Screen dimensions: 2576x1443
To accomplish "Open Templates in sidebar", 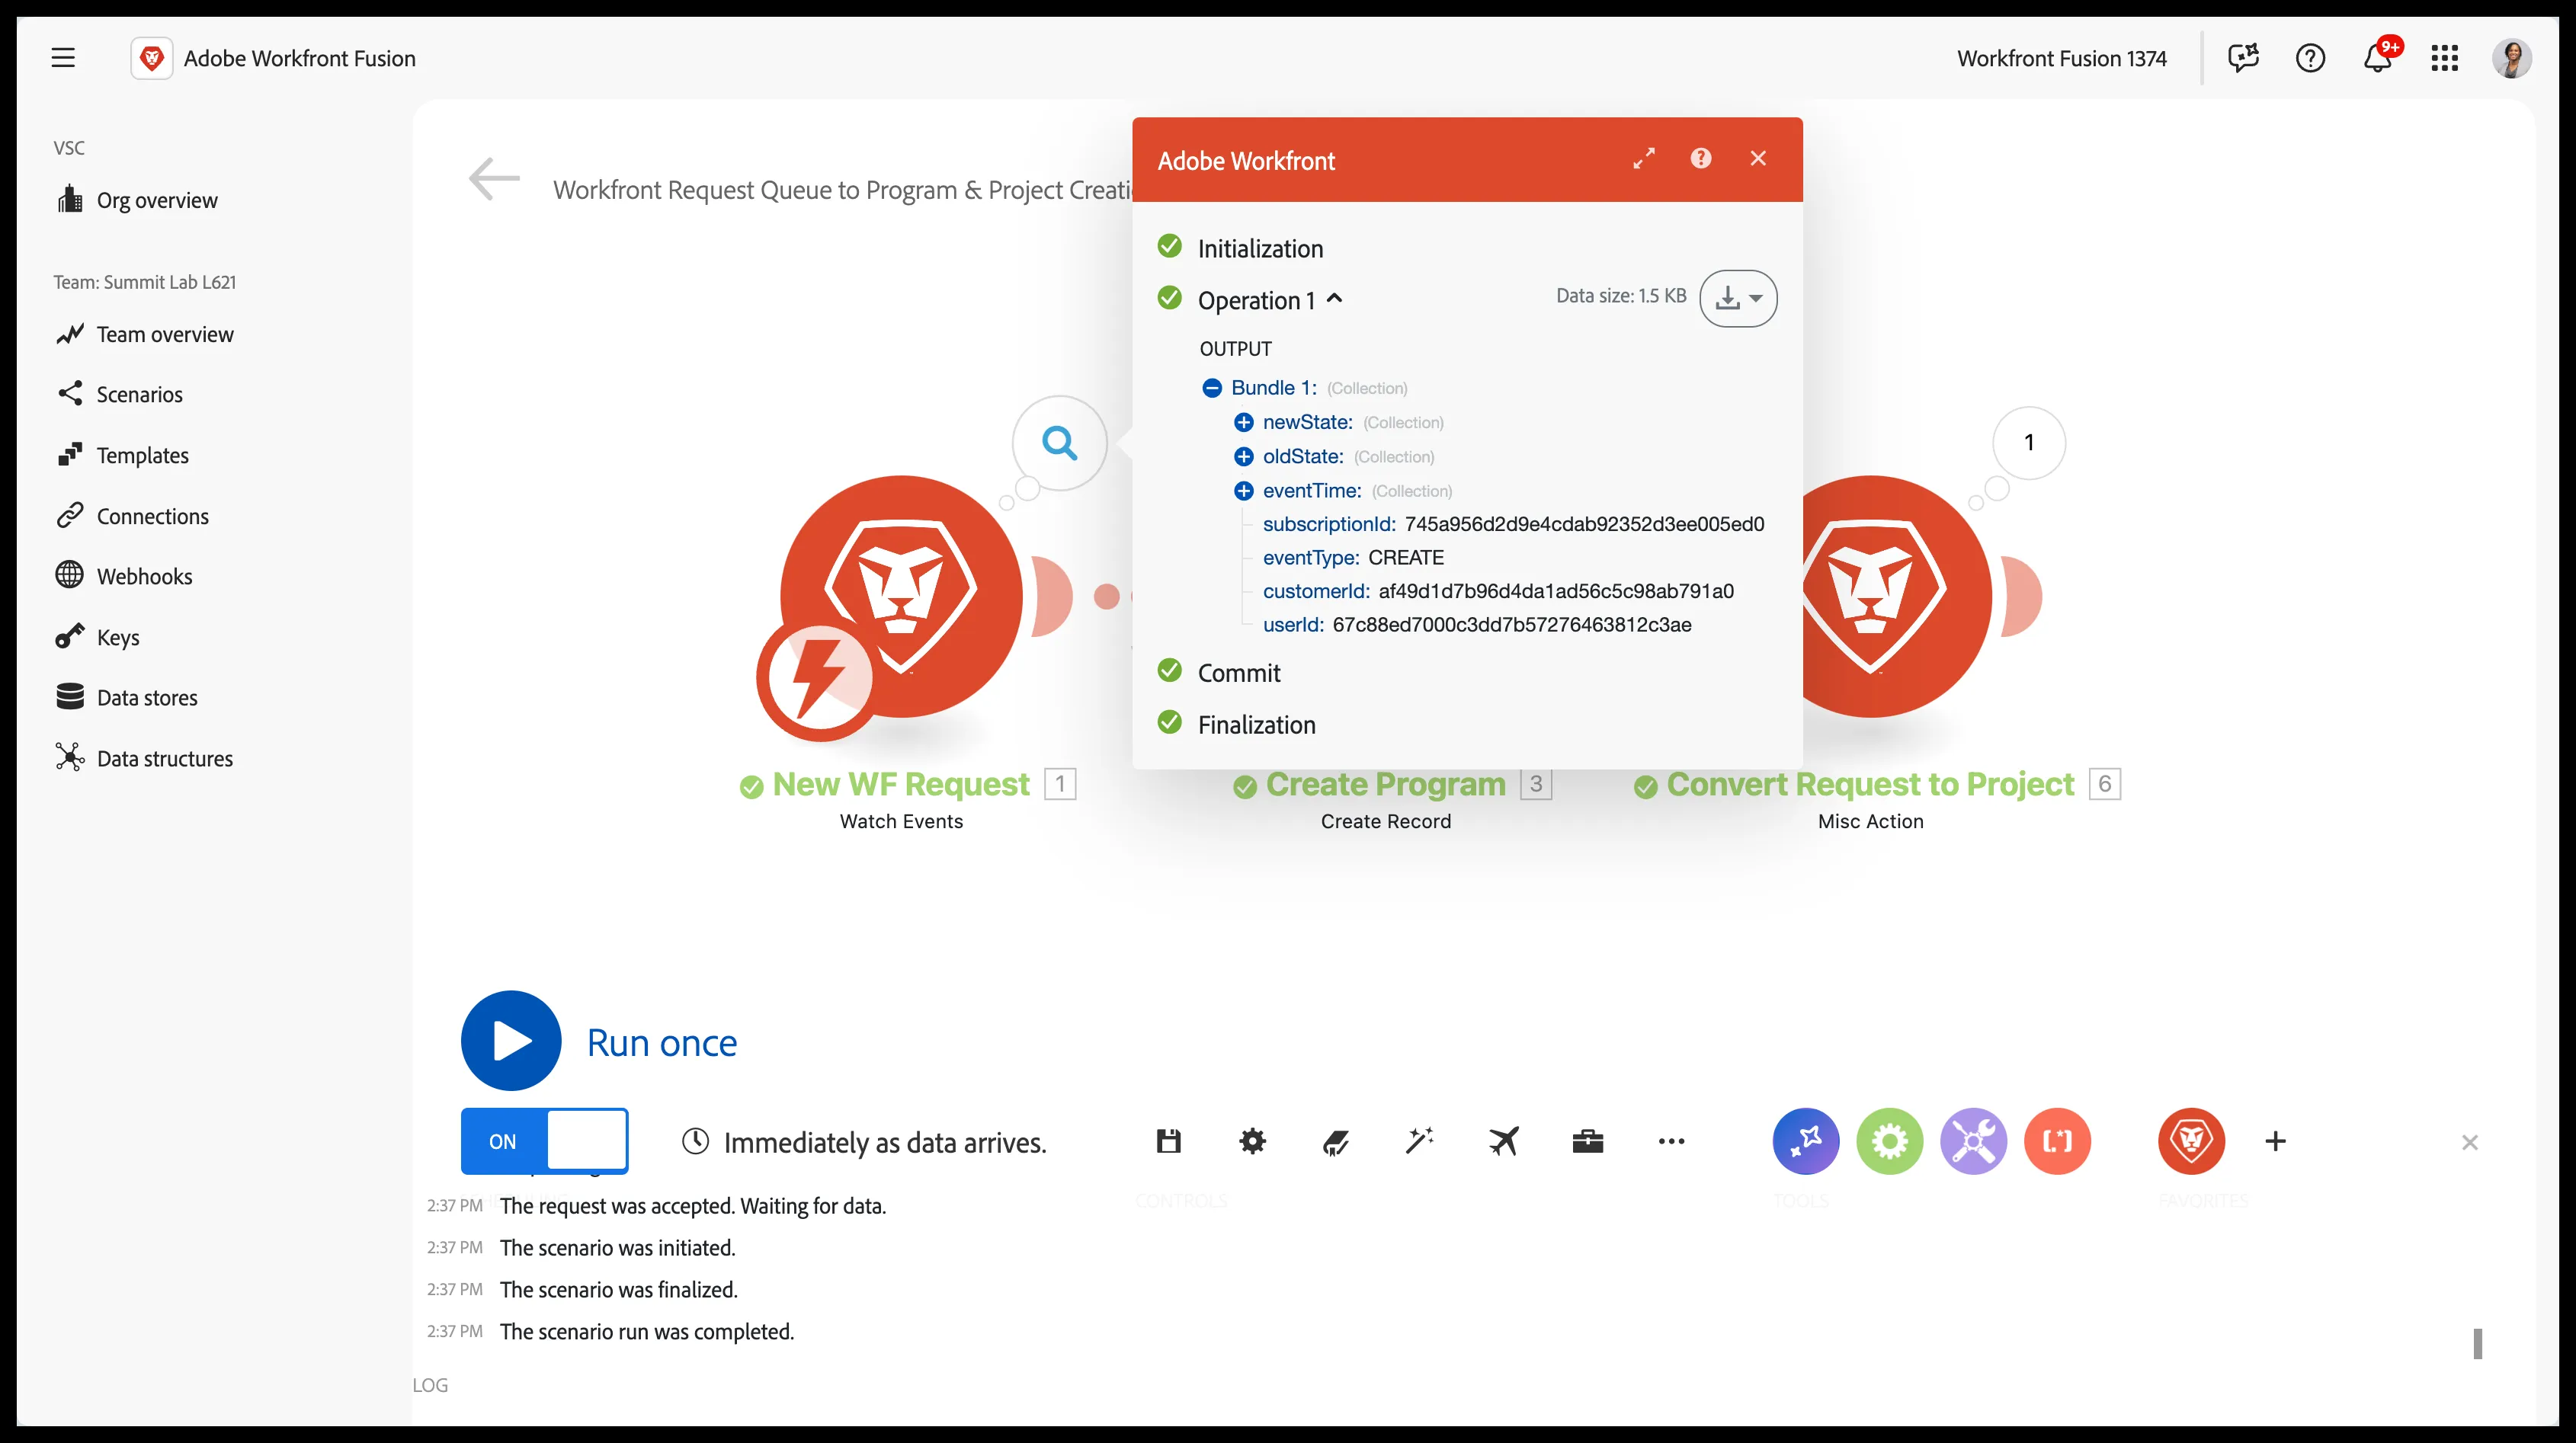I will point(123,455).
